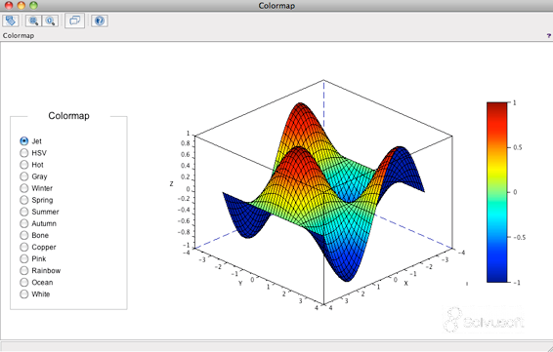Select the Zoom area magnifier icon
This screenshot has width=553, height=352.
33,20
